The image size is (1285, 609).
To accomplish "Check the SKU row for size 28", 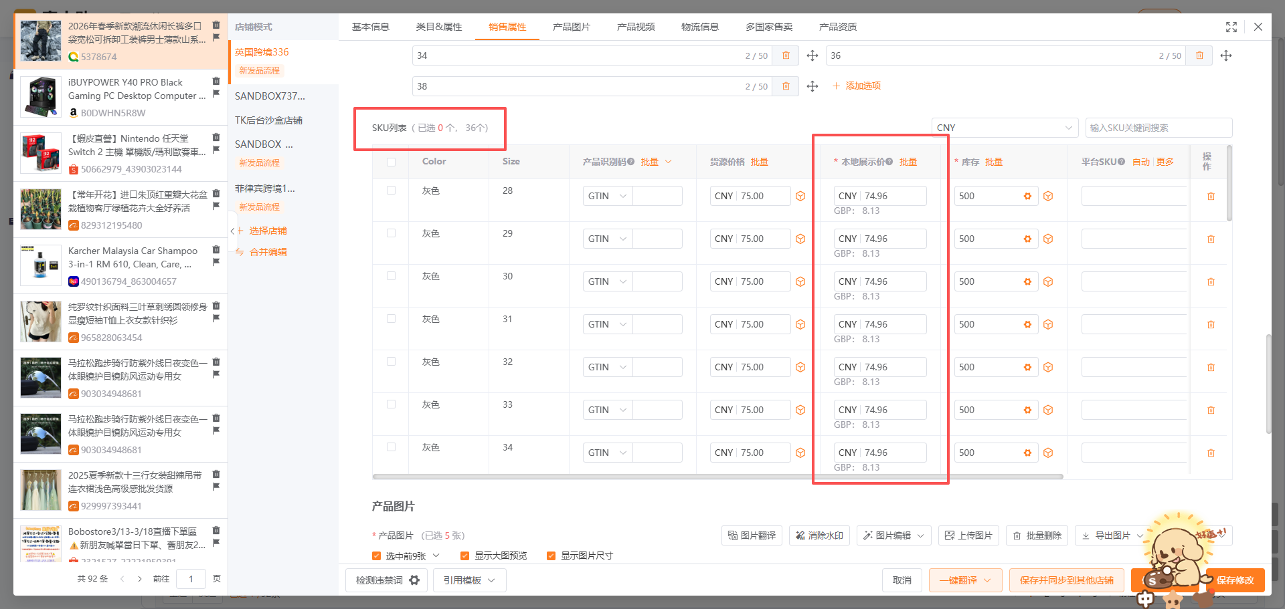I will [391, 191].
